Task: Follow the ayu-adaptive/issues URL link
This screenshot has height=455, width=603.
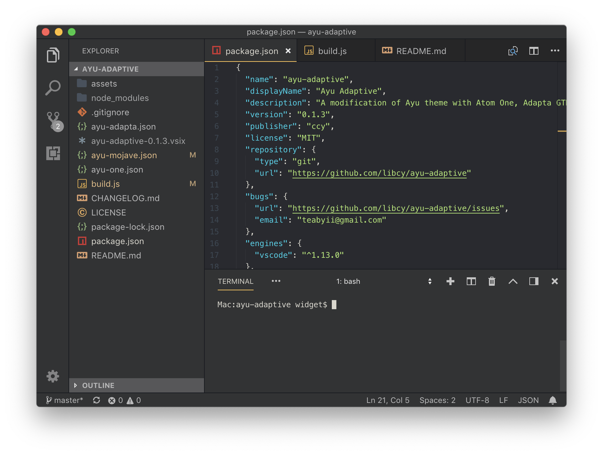Action: point(396,208)
